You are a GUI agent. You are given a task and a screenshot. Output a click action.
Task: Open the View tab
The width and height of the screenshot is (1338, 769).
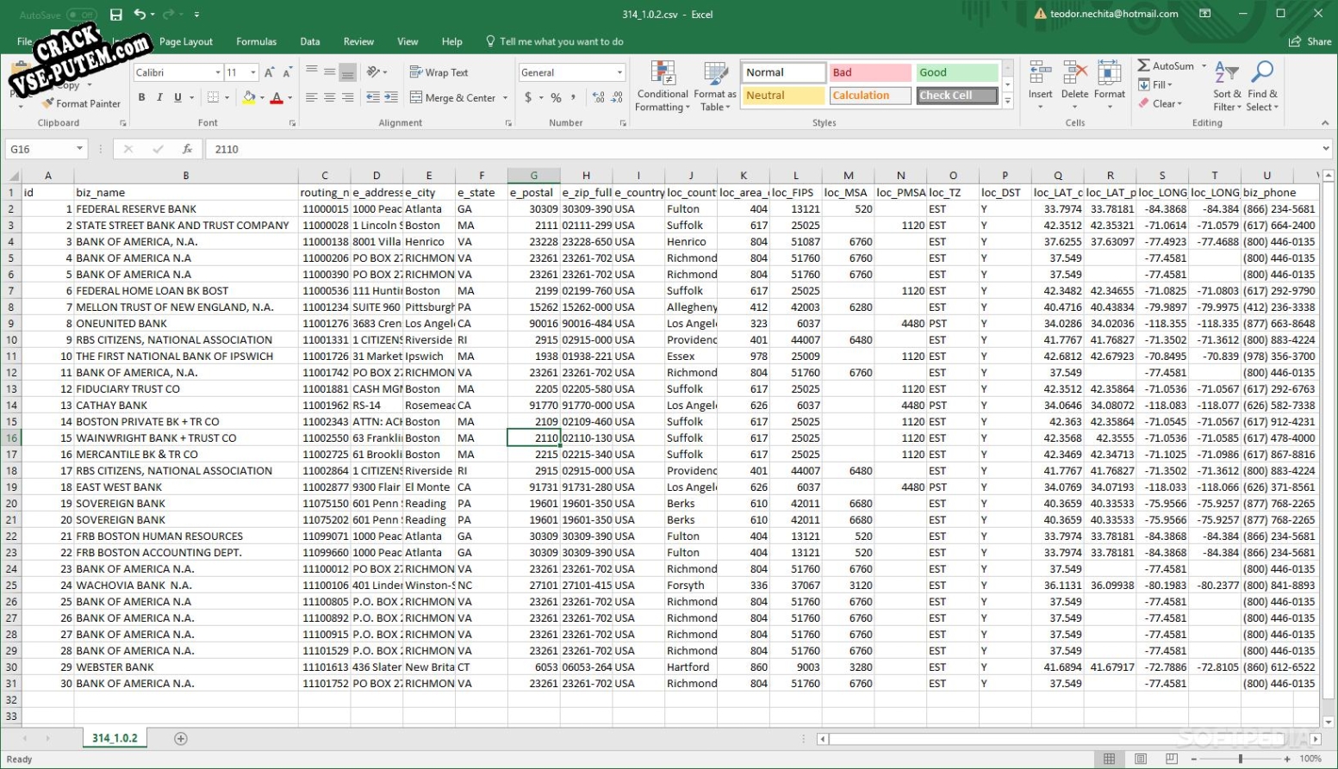[408, 41]
